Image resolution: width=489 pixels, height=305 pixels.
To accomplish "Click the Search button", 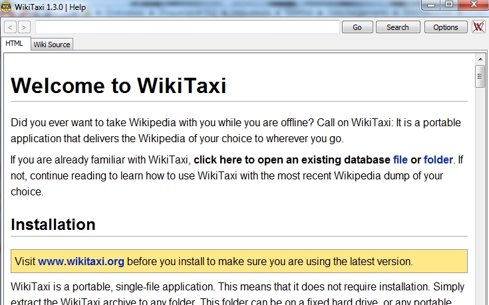I will pyautogui.click(x=398, y=27).
